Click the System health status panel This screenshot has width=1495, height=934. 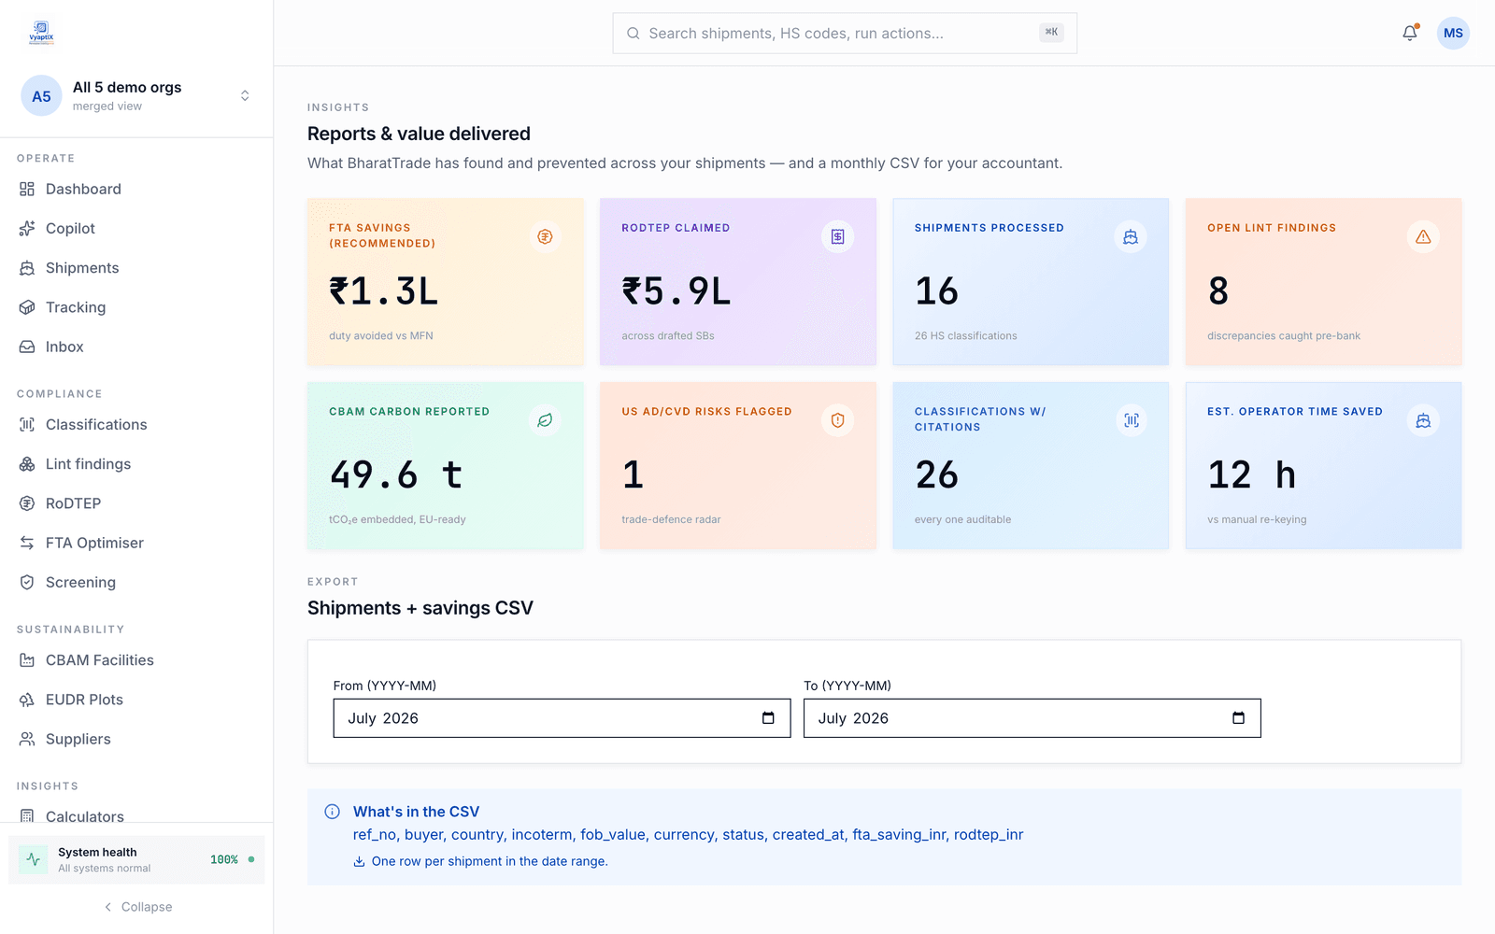coord(136,859)
